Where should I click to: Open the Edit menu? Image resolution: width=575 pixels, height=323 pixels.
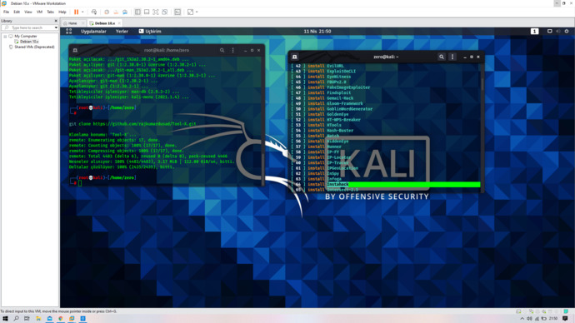point(17,12)
